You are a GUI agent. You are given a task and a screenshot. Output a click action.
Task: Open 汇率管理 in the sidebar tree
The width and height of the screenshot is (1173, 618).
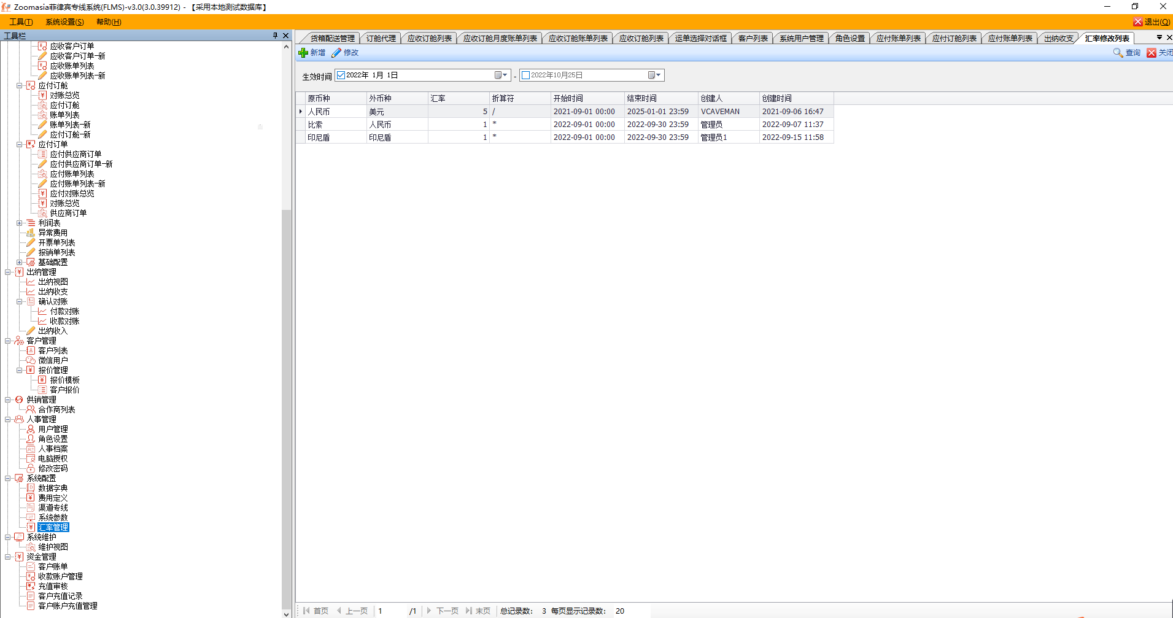[x=53, y=527]
